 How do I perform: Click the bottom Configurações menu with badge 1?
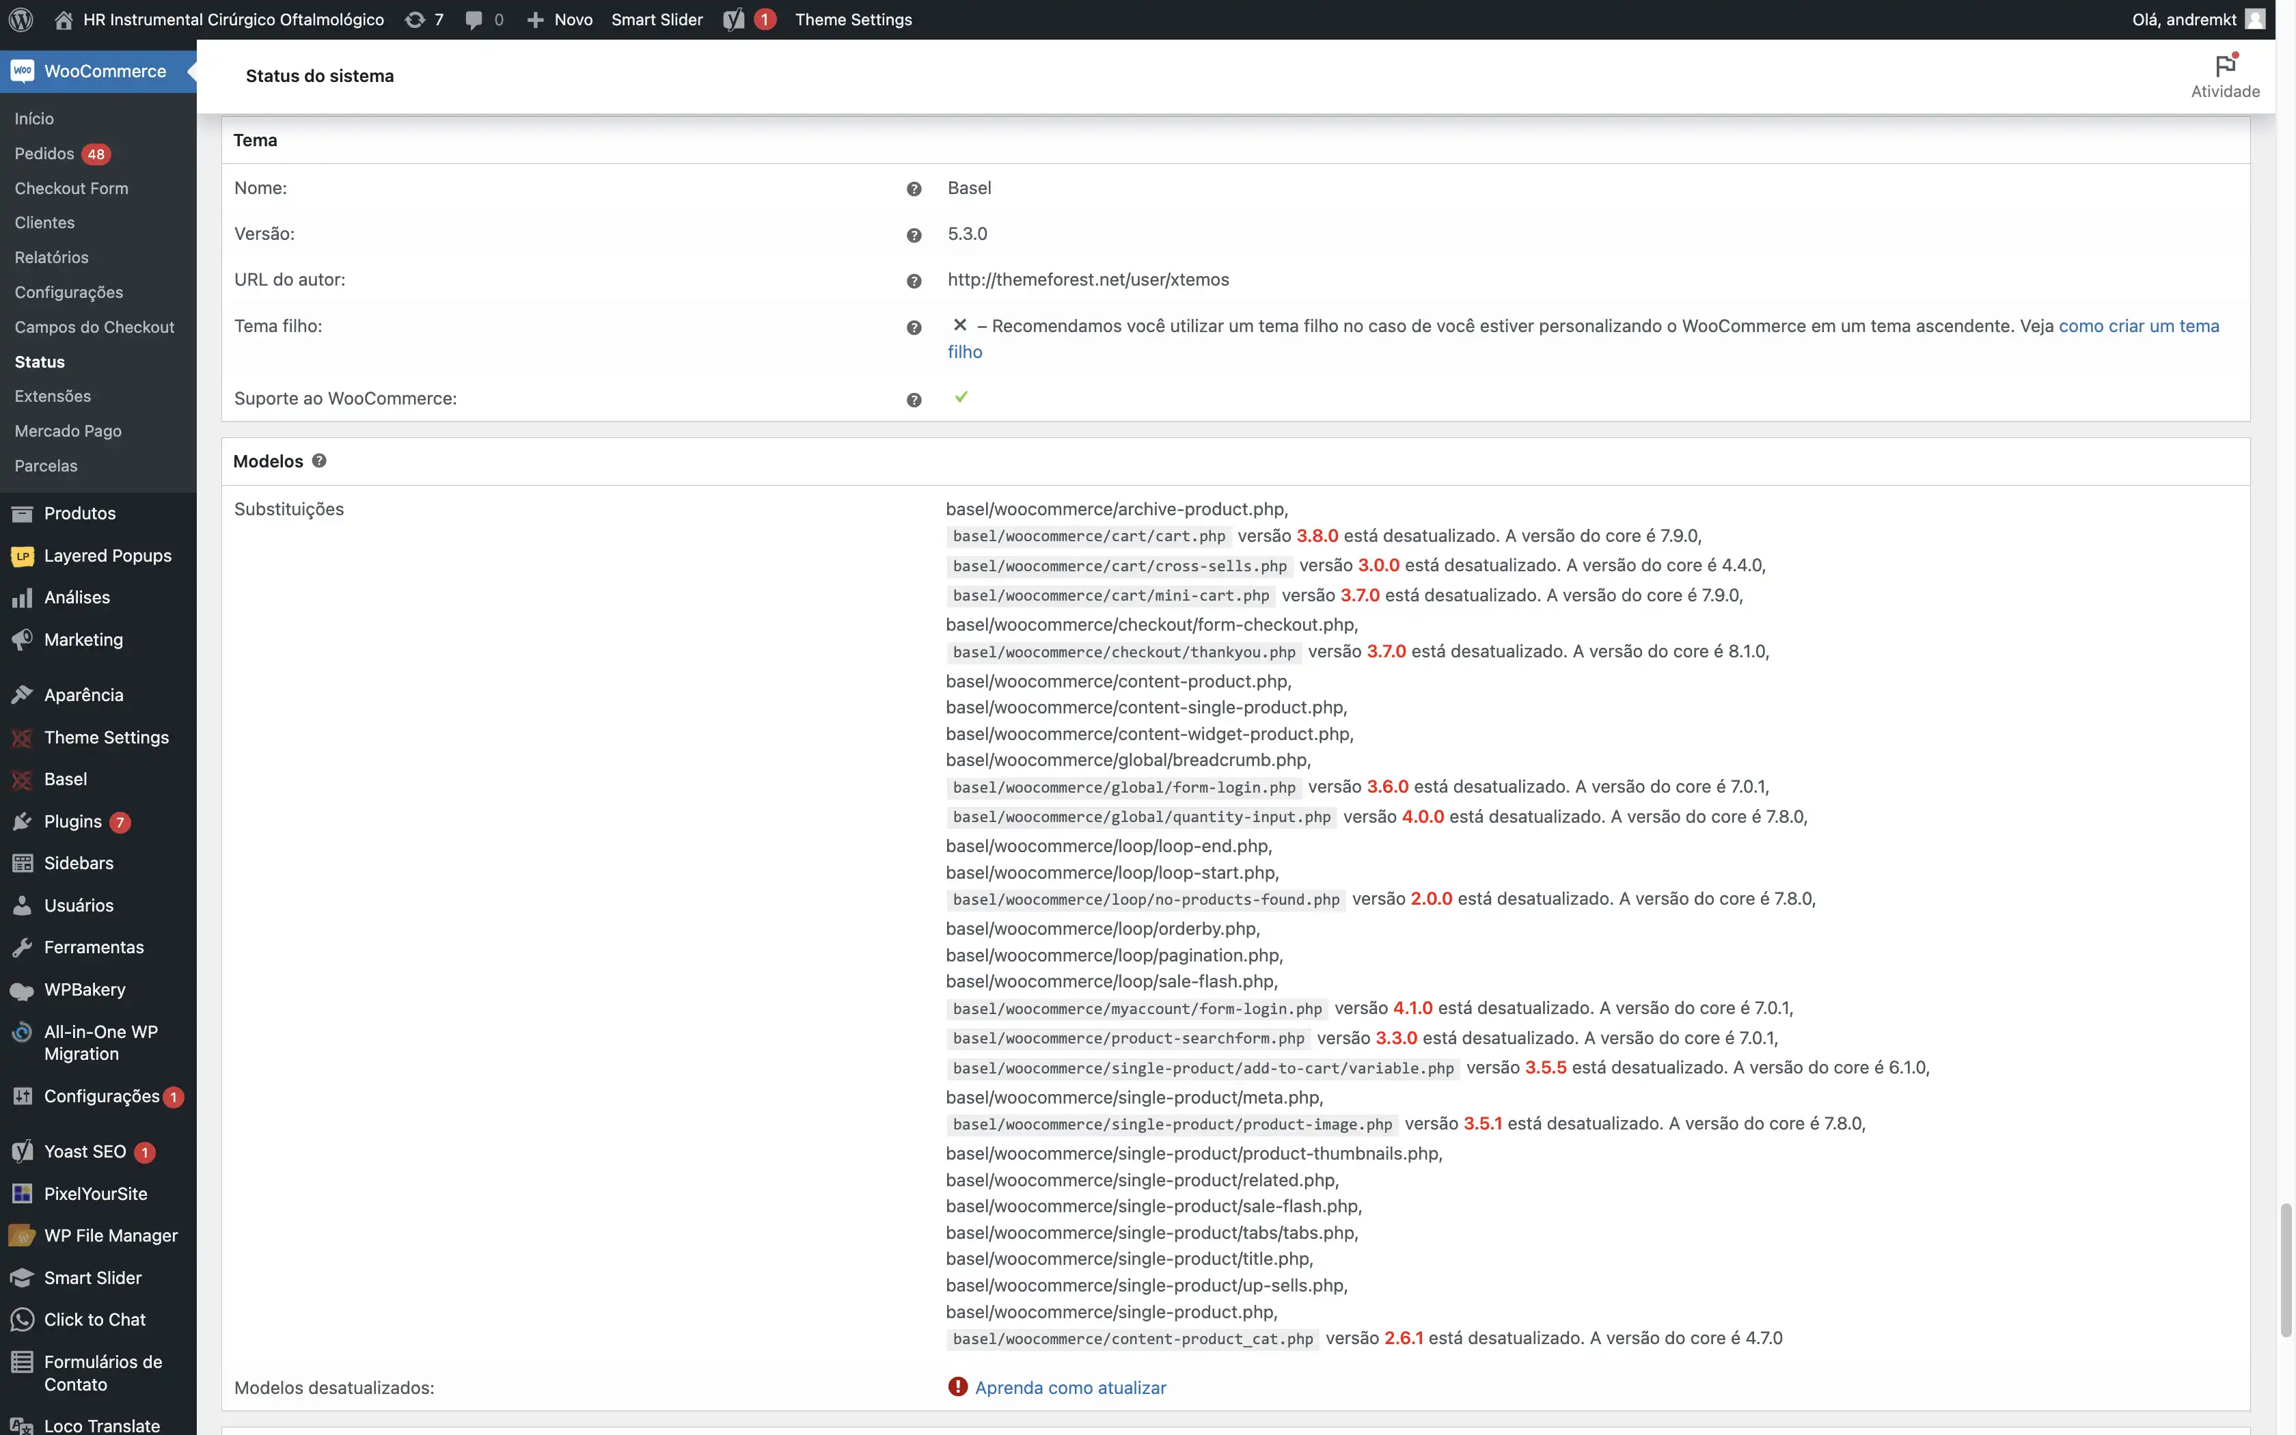pyautogui.click(x=102, y=1096)
